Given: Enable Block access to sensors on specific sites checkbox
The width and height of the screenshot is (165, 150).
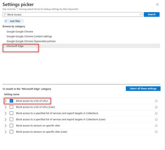Looking at the screenshot, I should 12,126.
